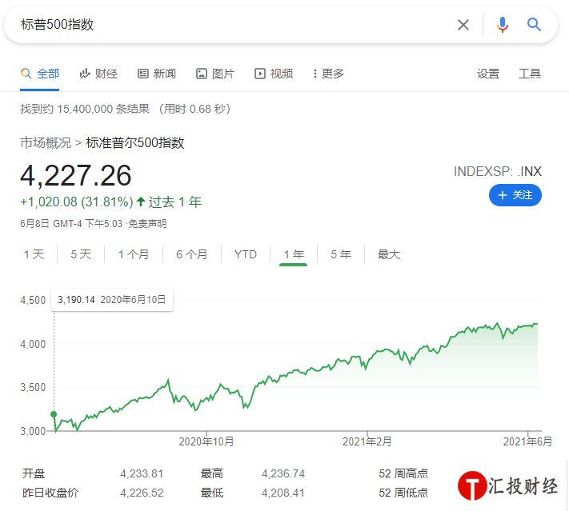Click the 2020年10月 axis label

[x=206, y=441]
